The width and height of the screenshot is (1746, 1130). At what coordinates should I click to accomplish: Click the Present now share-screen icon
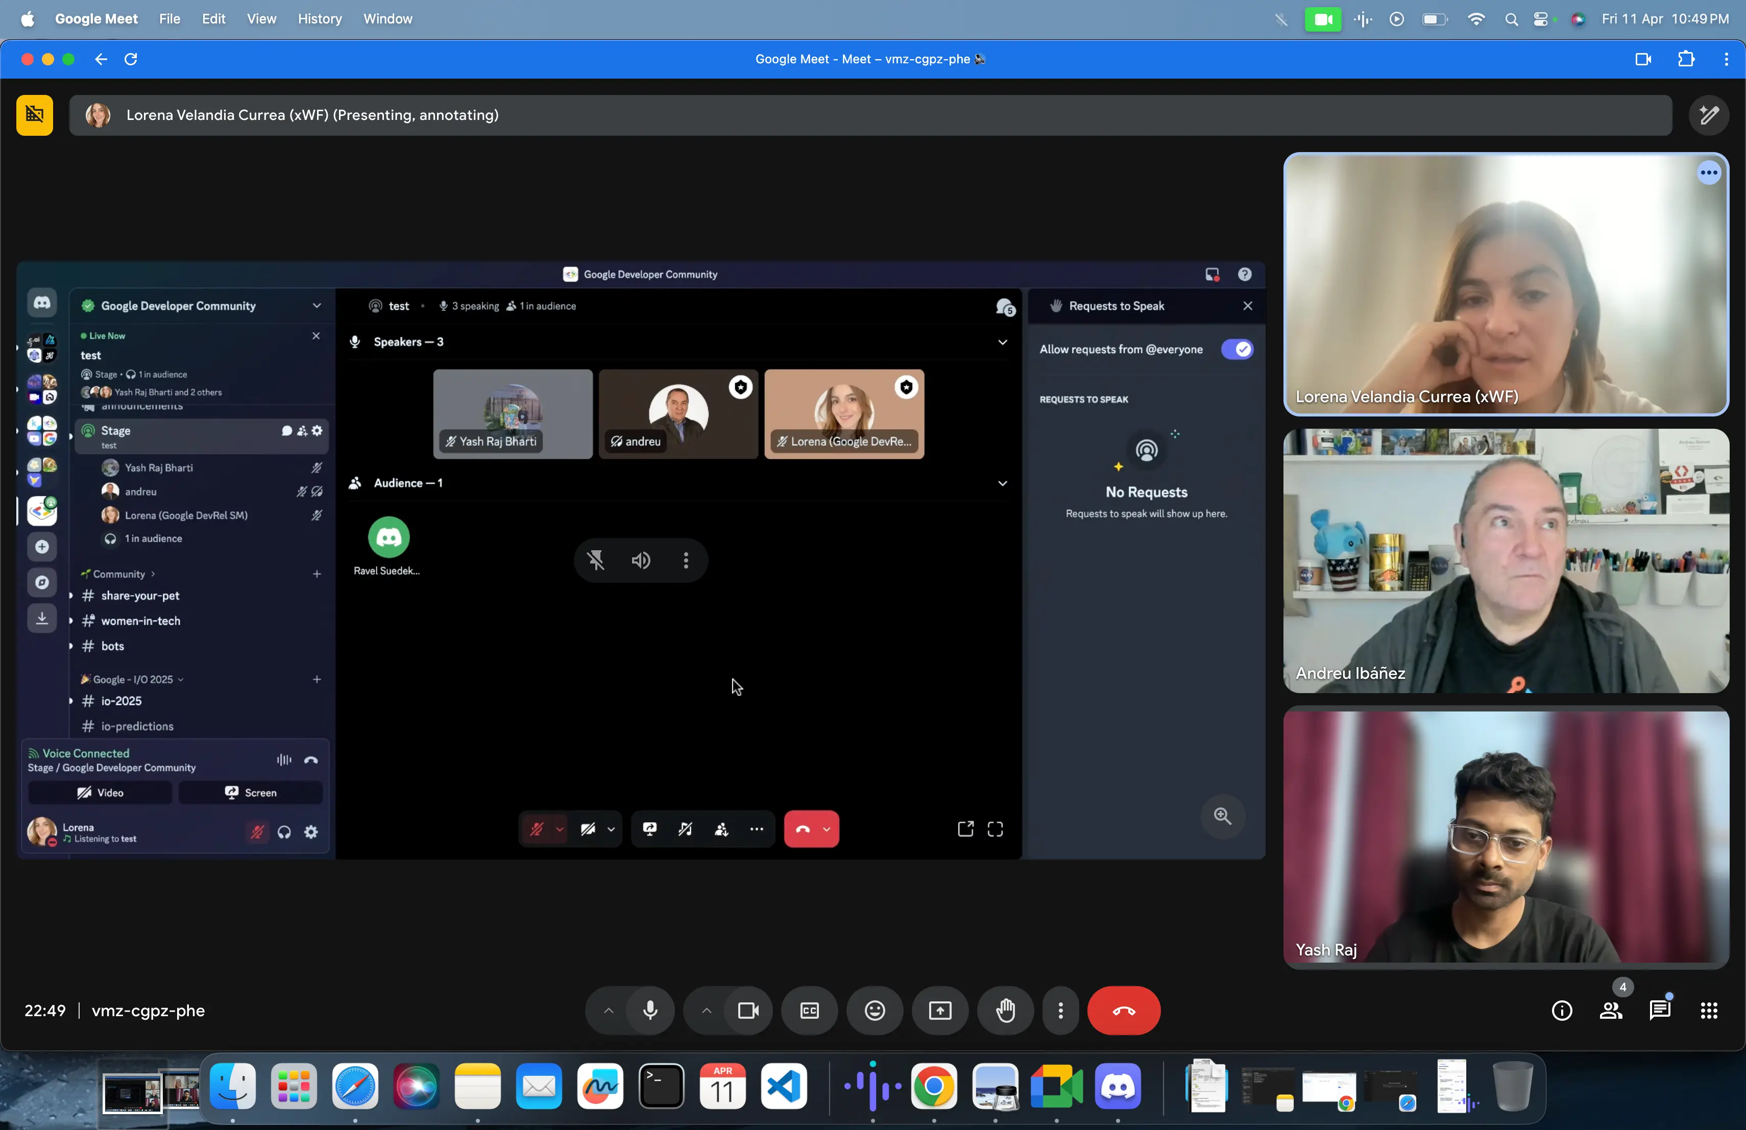click(940, 1011)
